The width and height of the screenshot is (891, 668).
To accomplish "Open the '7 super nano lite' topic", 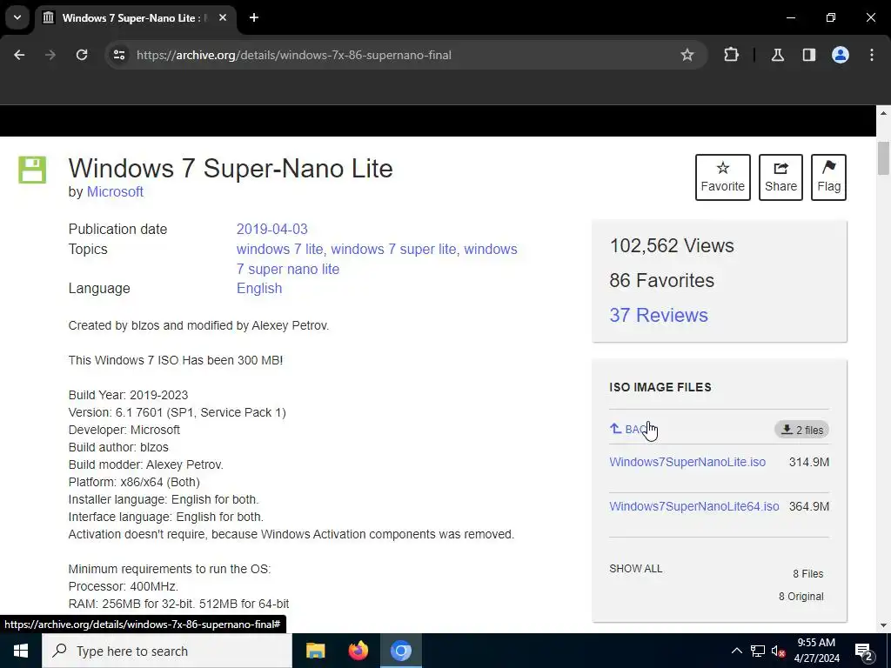I will tap(287, 270).
